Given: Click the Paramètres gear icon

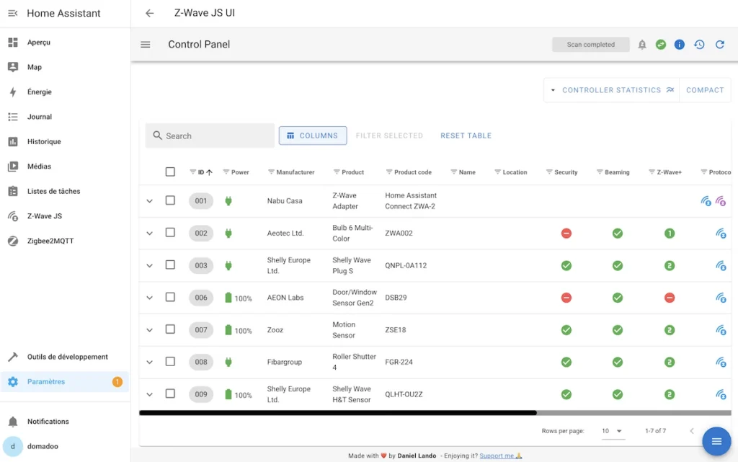Looking at the screenshot, I should 13,382.
